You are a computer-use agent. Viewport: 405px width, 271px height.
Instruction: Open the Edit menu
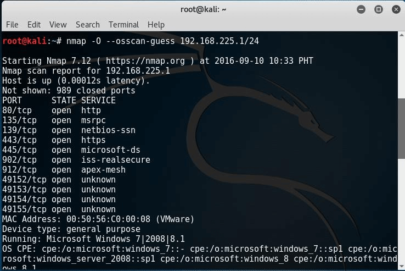coord(34,25)
